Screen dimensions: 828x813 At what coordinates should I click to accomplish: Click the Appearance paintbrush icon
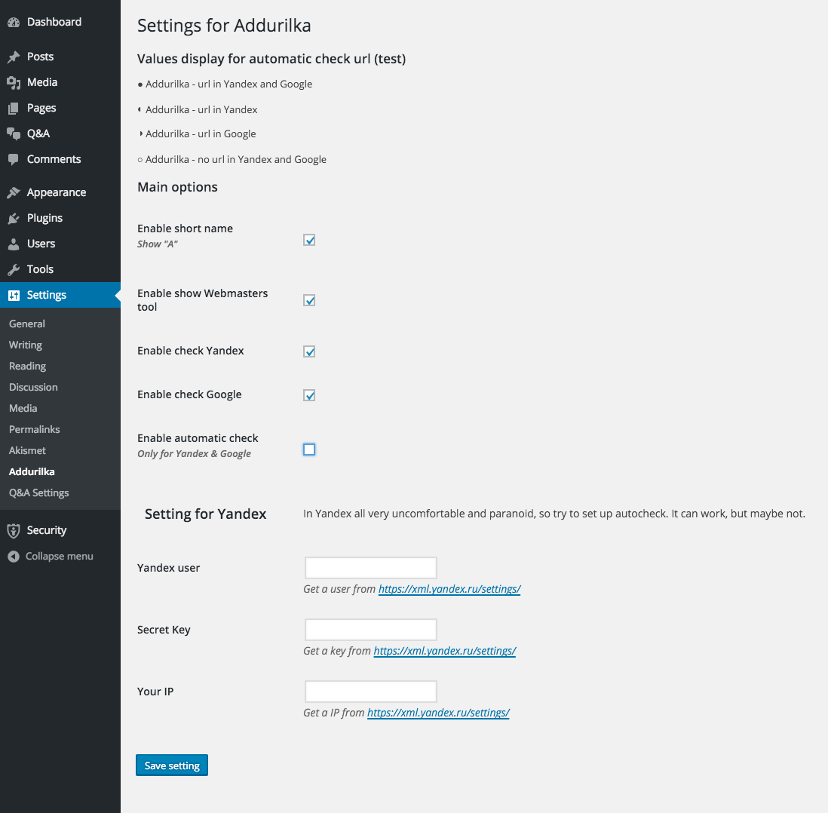coord(14,193)
